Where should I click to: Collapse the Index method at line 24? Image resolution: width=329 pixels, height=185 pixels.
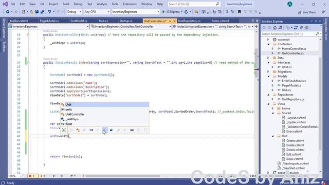(x=28, y=63)
